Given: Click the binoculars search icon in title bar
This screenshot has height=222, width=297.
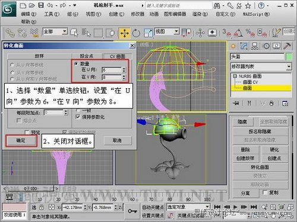Looking at the screenshot, I should 217,6.
